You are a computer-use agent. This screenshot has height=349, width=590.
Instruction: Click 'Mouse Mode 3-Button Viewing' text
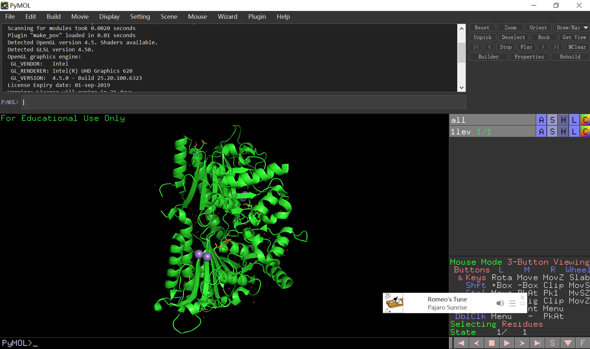click(520, 262)
